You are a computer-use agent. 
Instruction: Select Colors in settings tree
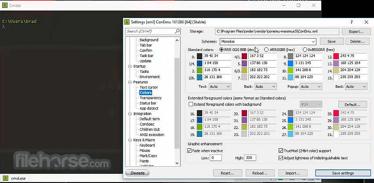[145, 93]
